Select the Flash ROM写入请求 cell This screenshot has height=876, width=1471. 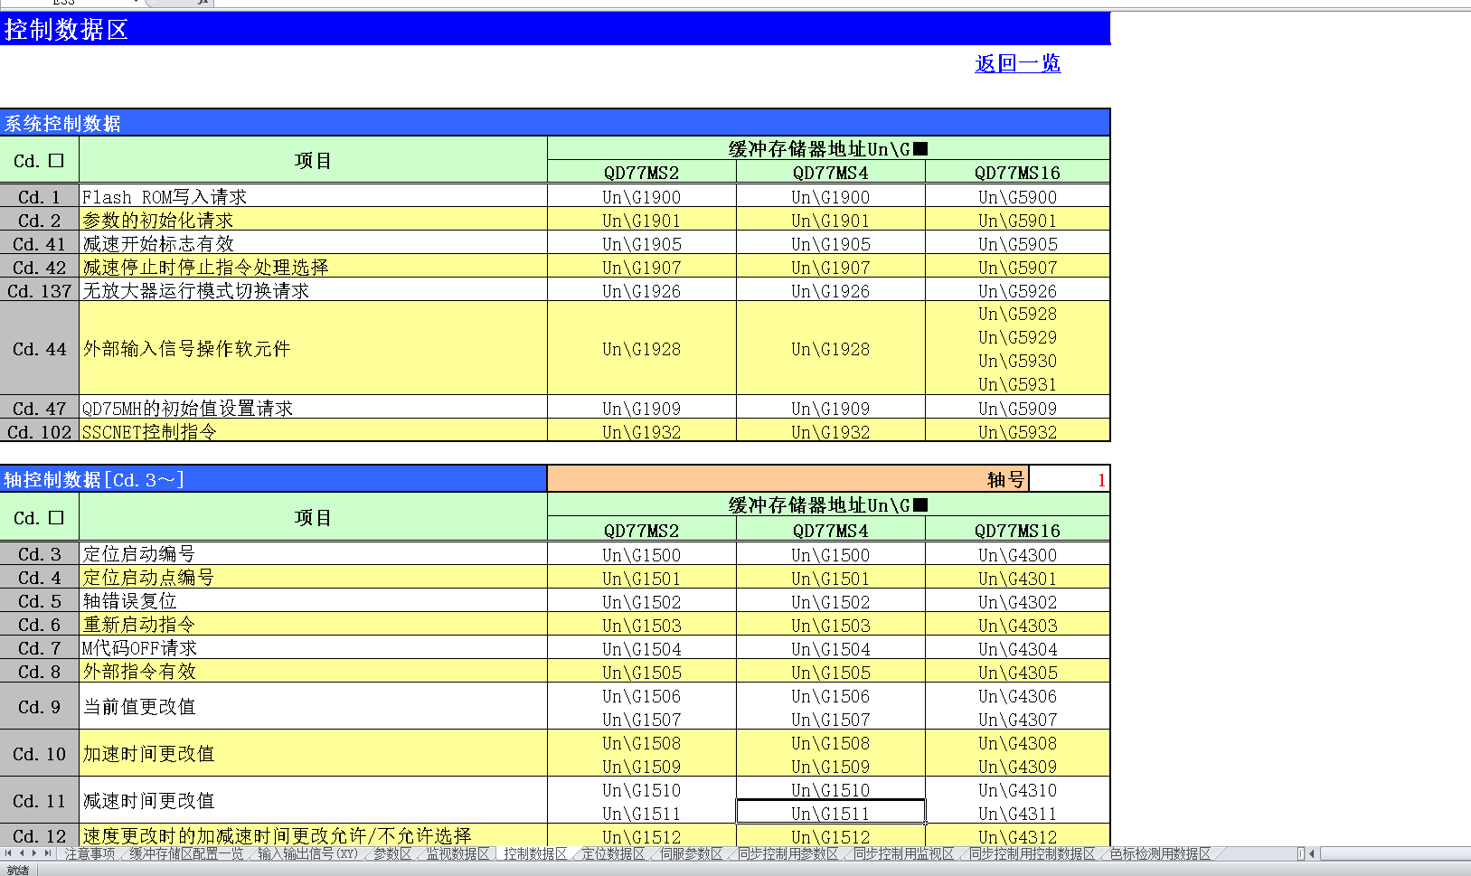coord(312,197)
